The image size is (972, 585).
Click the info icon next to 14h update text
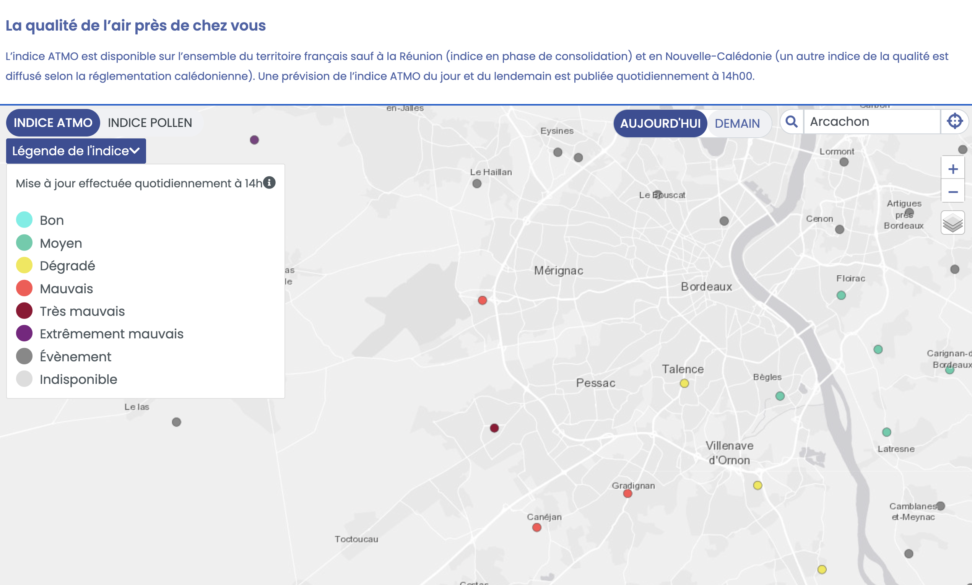pos(269,182)
